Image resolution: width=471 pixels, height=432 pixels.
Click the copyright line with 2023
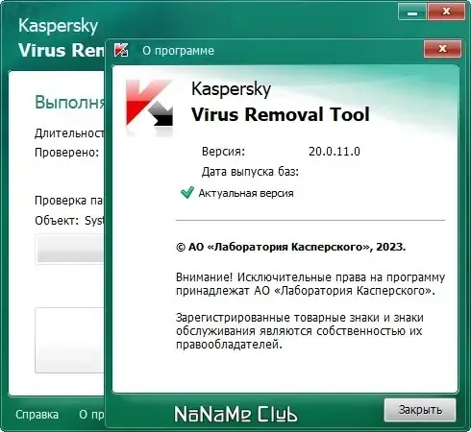(290, 247)
